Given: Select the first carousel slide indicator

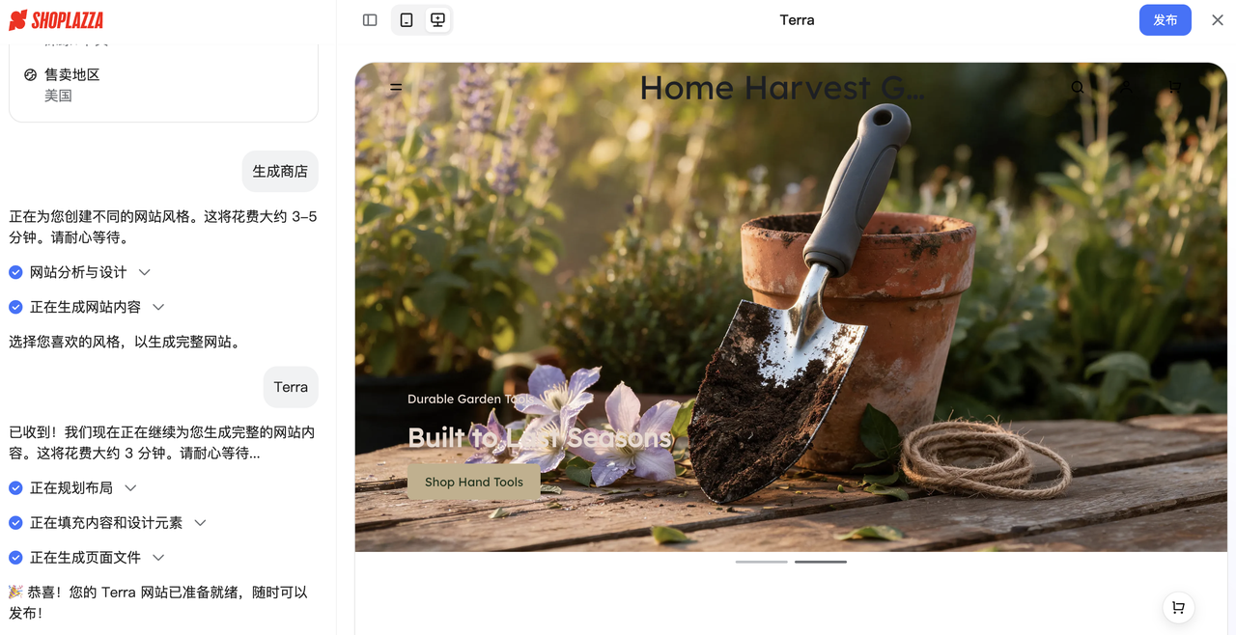Looking at the screenshot, I should click(762, 562).
